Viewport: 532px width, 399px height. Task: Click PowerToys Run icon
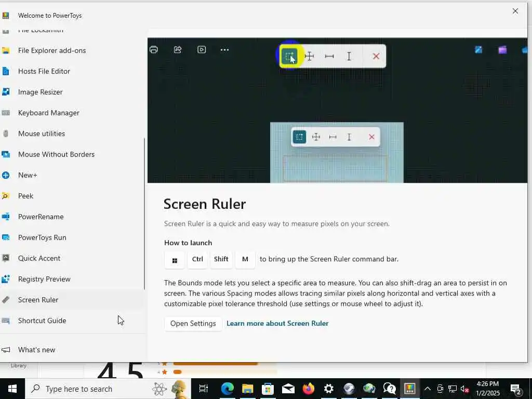(x=5, y=237)
